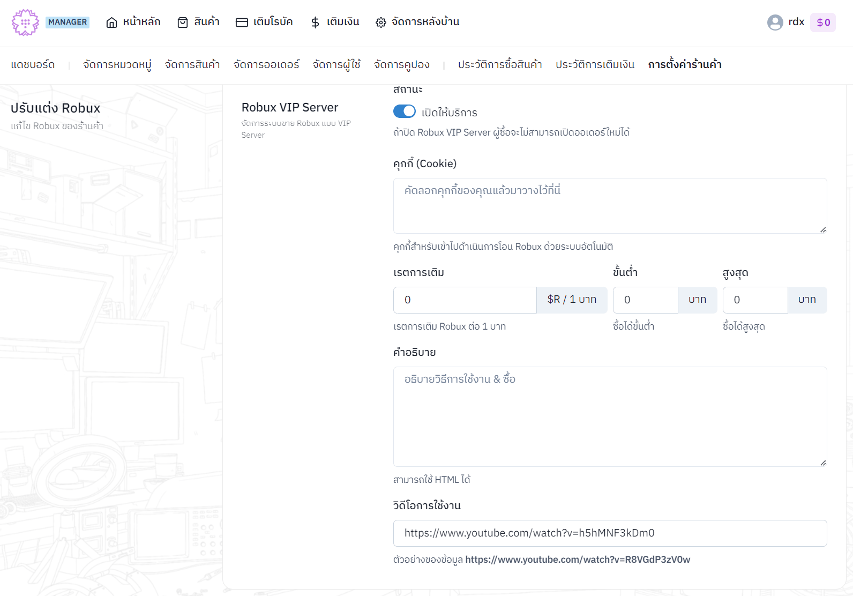The height and width of the screenshot is (596, 853).
Task: Click the gear icon for จัดการหลังบ้าน
Action: point(380,23)
